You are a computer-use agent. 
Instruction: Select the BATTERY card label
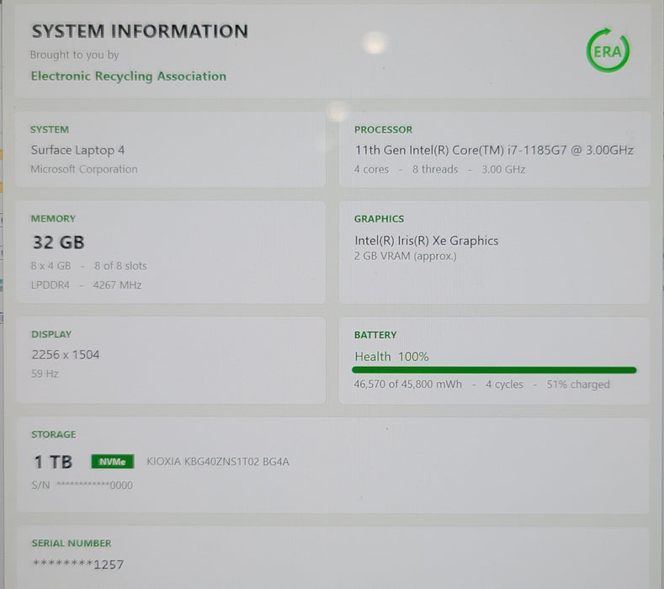[x=375, y=335]
